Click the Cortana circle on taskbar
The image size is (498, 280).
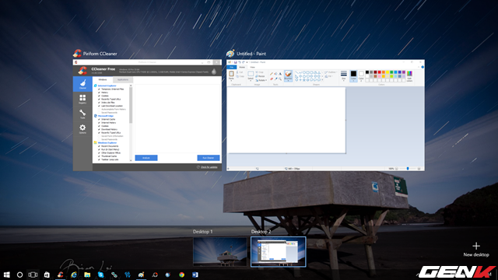pyautogui.click(x=19, y=275)
